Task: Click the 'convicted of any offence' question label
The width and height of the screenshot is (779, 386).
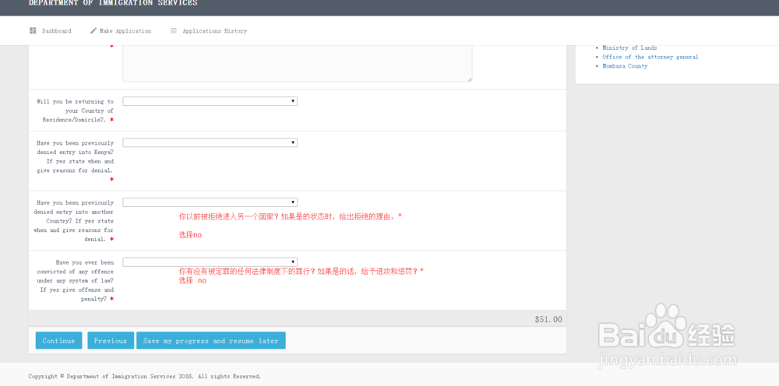Action: point(75,281)
